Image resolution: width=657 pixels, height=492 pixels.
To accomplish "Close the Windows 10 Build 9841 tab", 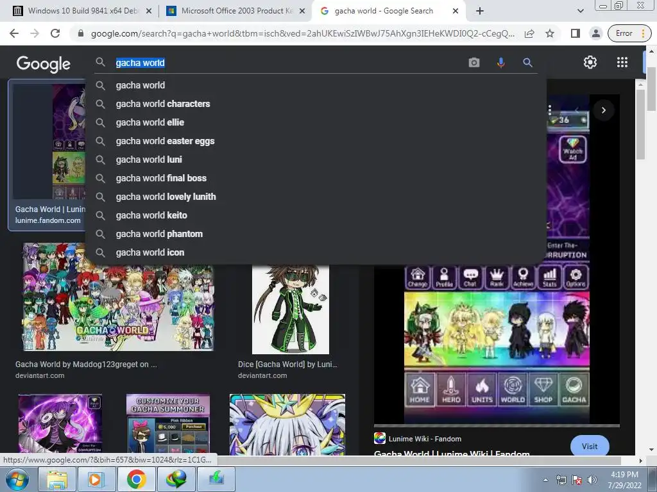I will tap(149, 12).
